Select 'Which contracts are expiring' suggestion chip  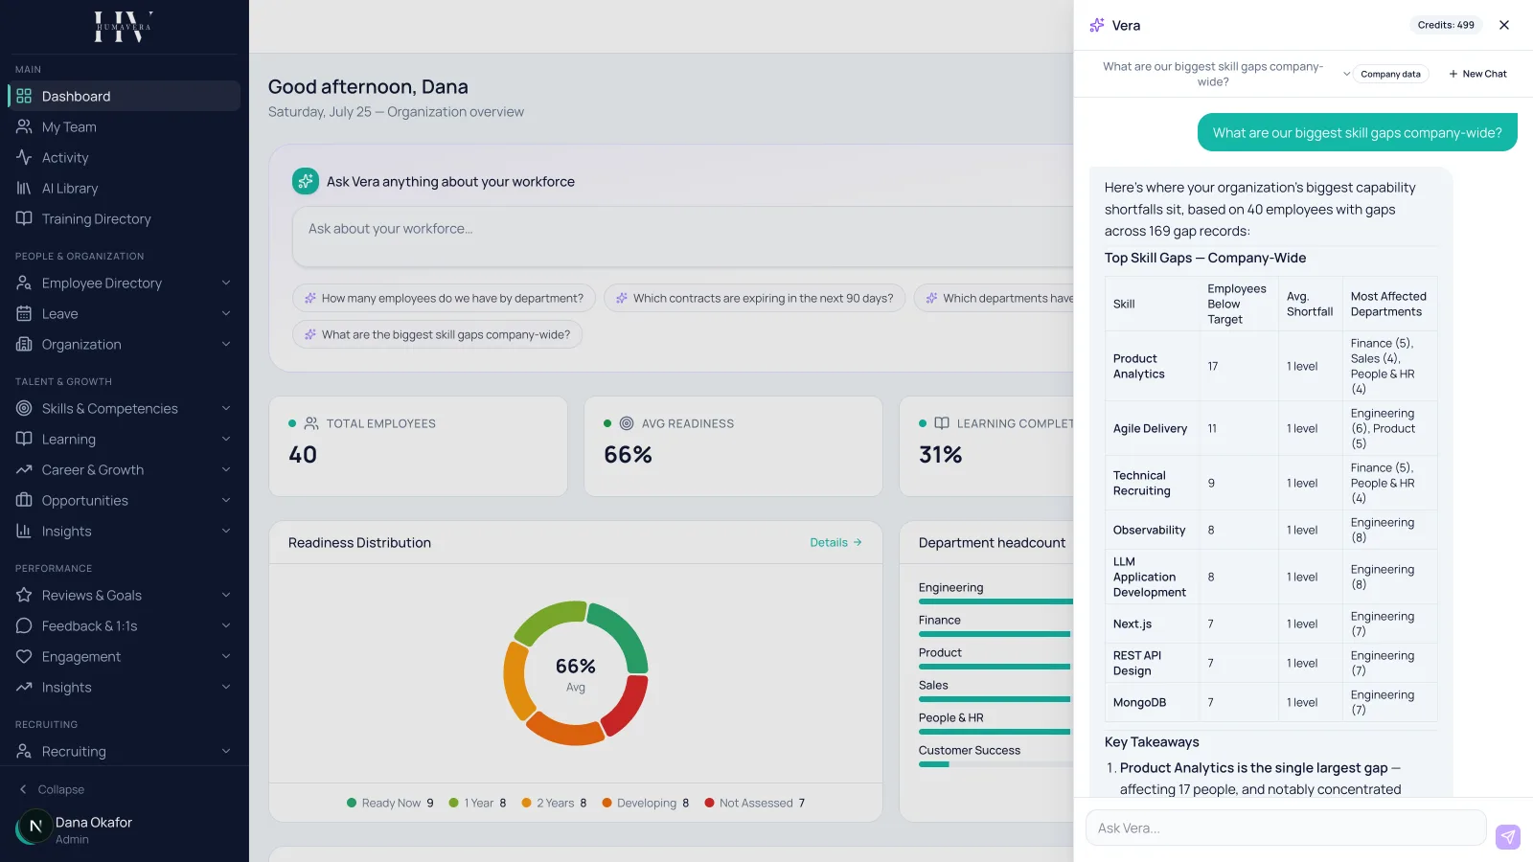coord(755,298)
